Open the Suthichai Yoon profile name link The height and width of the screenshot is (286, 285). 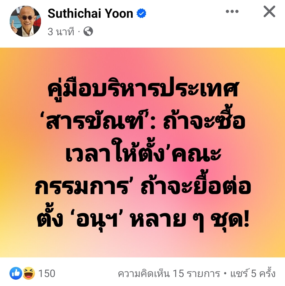pyautogui.click(x=90, y=14)
